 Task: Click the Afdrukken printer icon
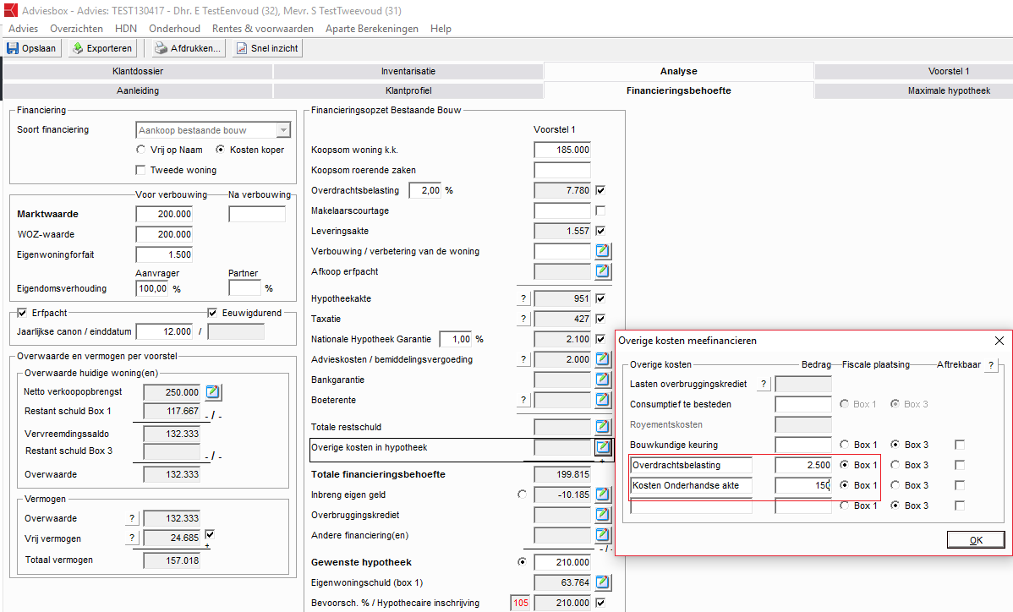coord(160,48)
